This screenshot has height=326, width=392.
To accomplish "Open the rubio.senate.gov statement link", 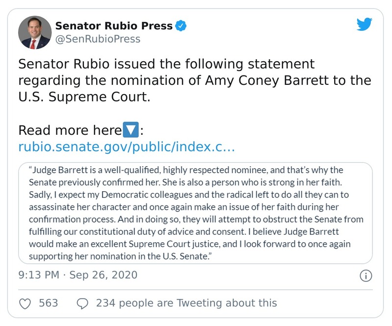I will [126, 147].
